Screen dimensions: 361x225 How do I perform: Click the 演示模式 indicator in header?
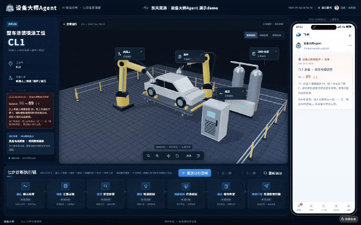[325, 8]
